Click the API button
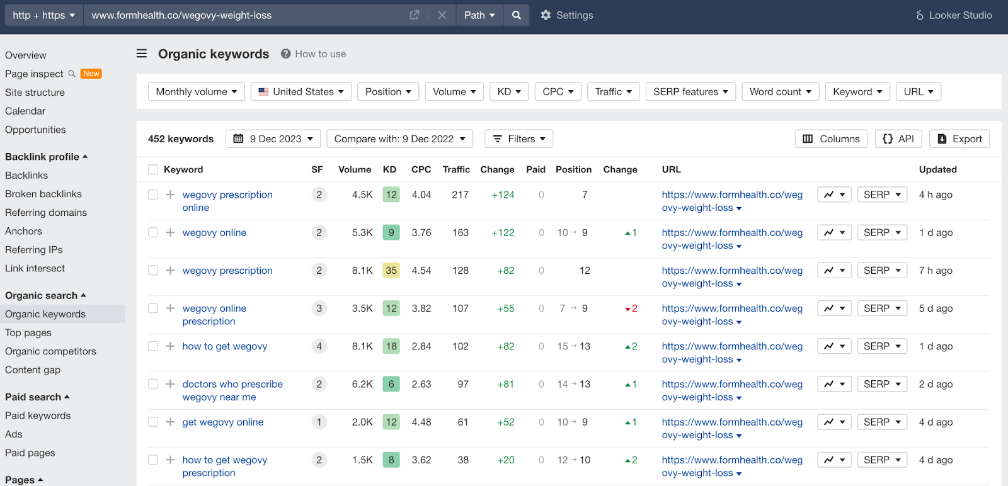 [898, 138]
